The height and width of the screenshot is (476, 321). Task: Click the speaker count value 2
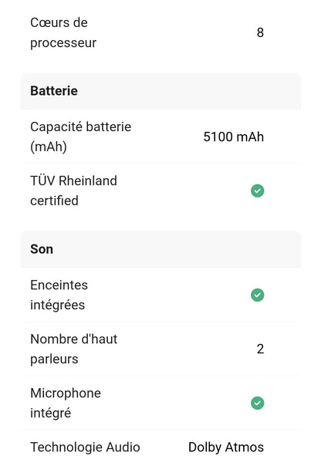tap(260, 349)
